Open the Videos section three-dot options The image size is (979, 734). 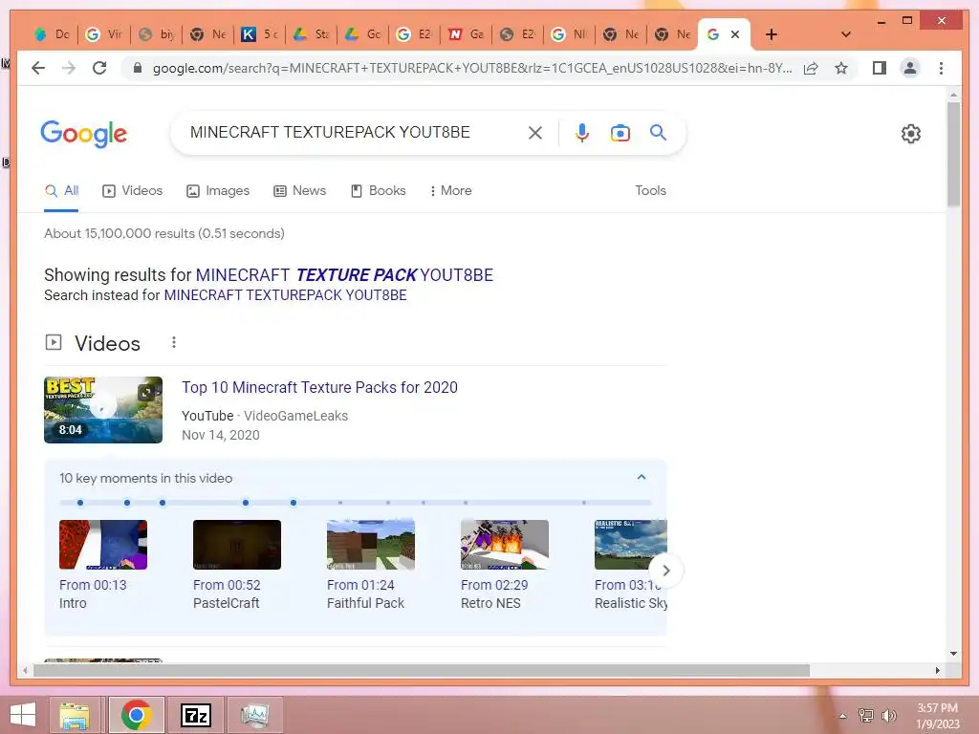click(174, 342)
